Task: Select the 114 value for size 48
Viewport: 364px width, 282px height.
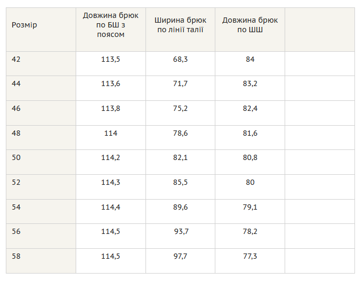Action: pos(111,133)
